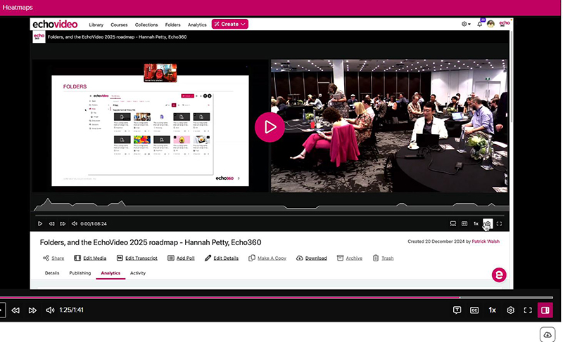Rewind the inner video player
563x342 pixels.
51,223
